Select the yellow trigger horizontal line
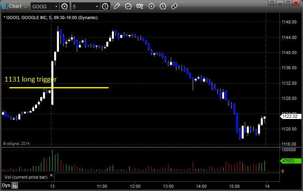 [x=59, y=88]
